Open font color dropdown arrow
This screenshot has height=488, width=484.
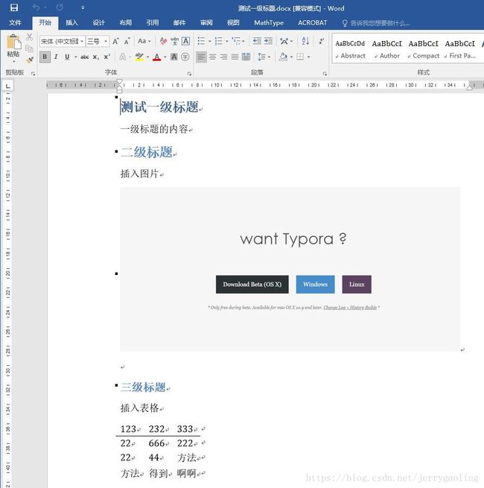(165, 57)
